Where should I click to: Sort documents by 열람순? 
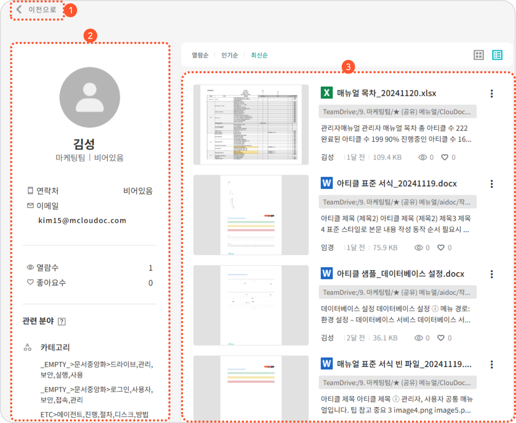click(200, 55)
